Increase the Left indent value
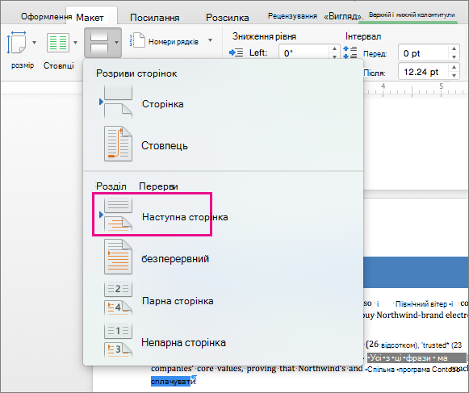Viewport: 469px width, 393px height. point(334,48)
